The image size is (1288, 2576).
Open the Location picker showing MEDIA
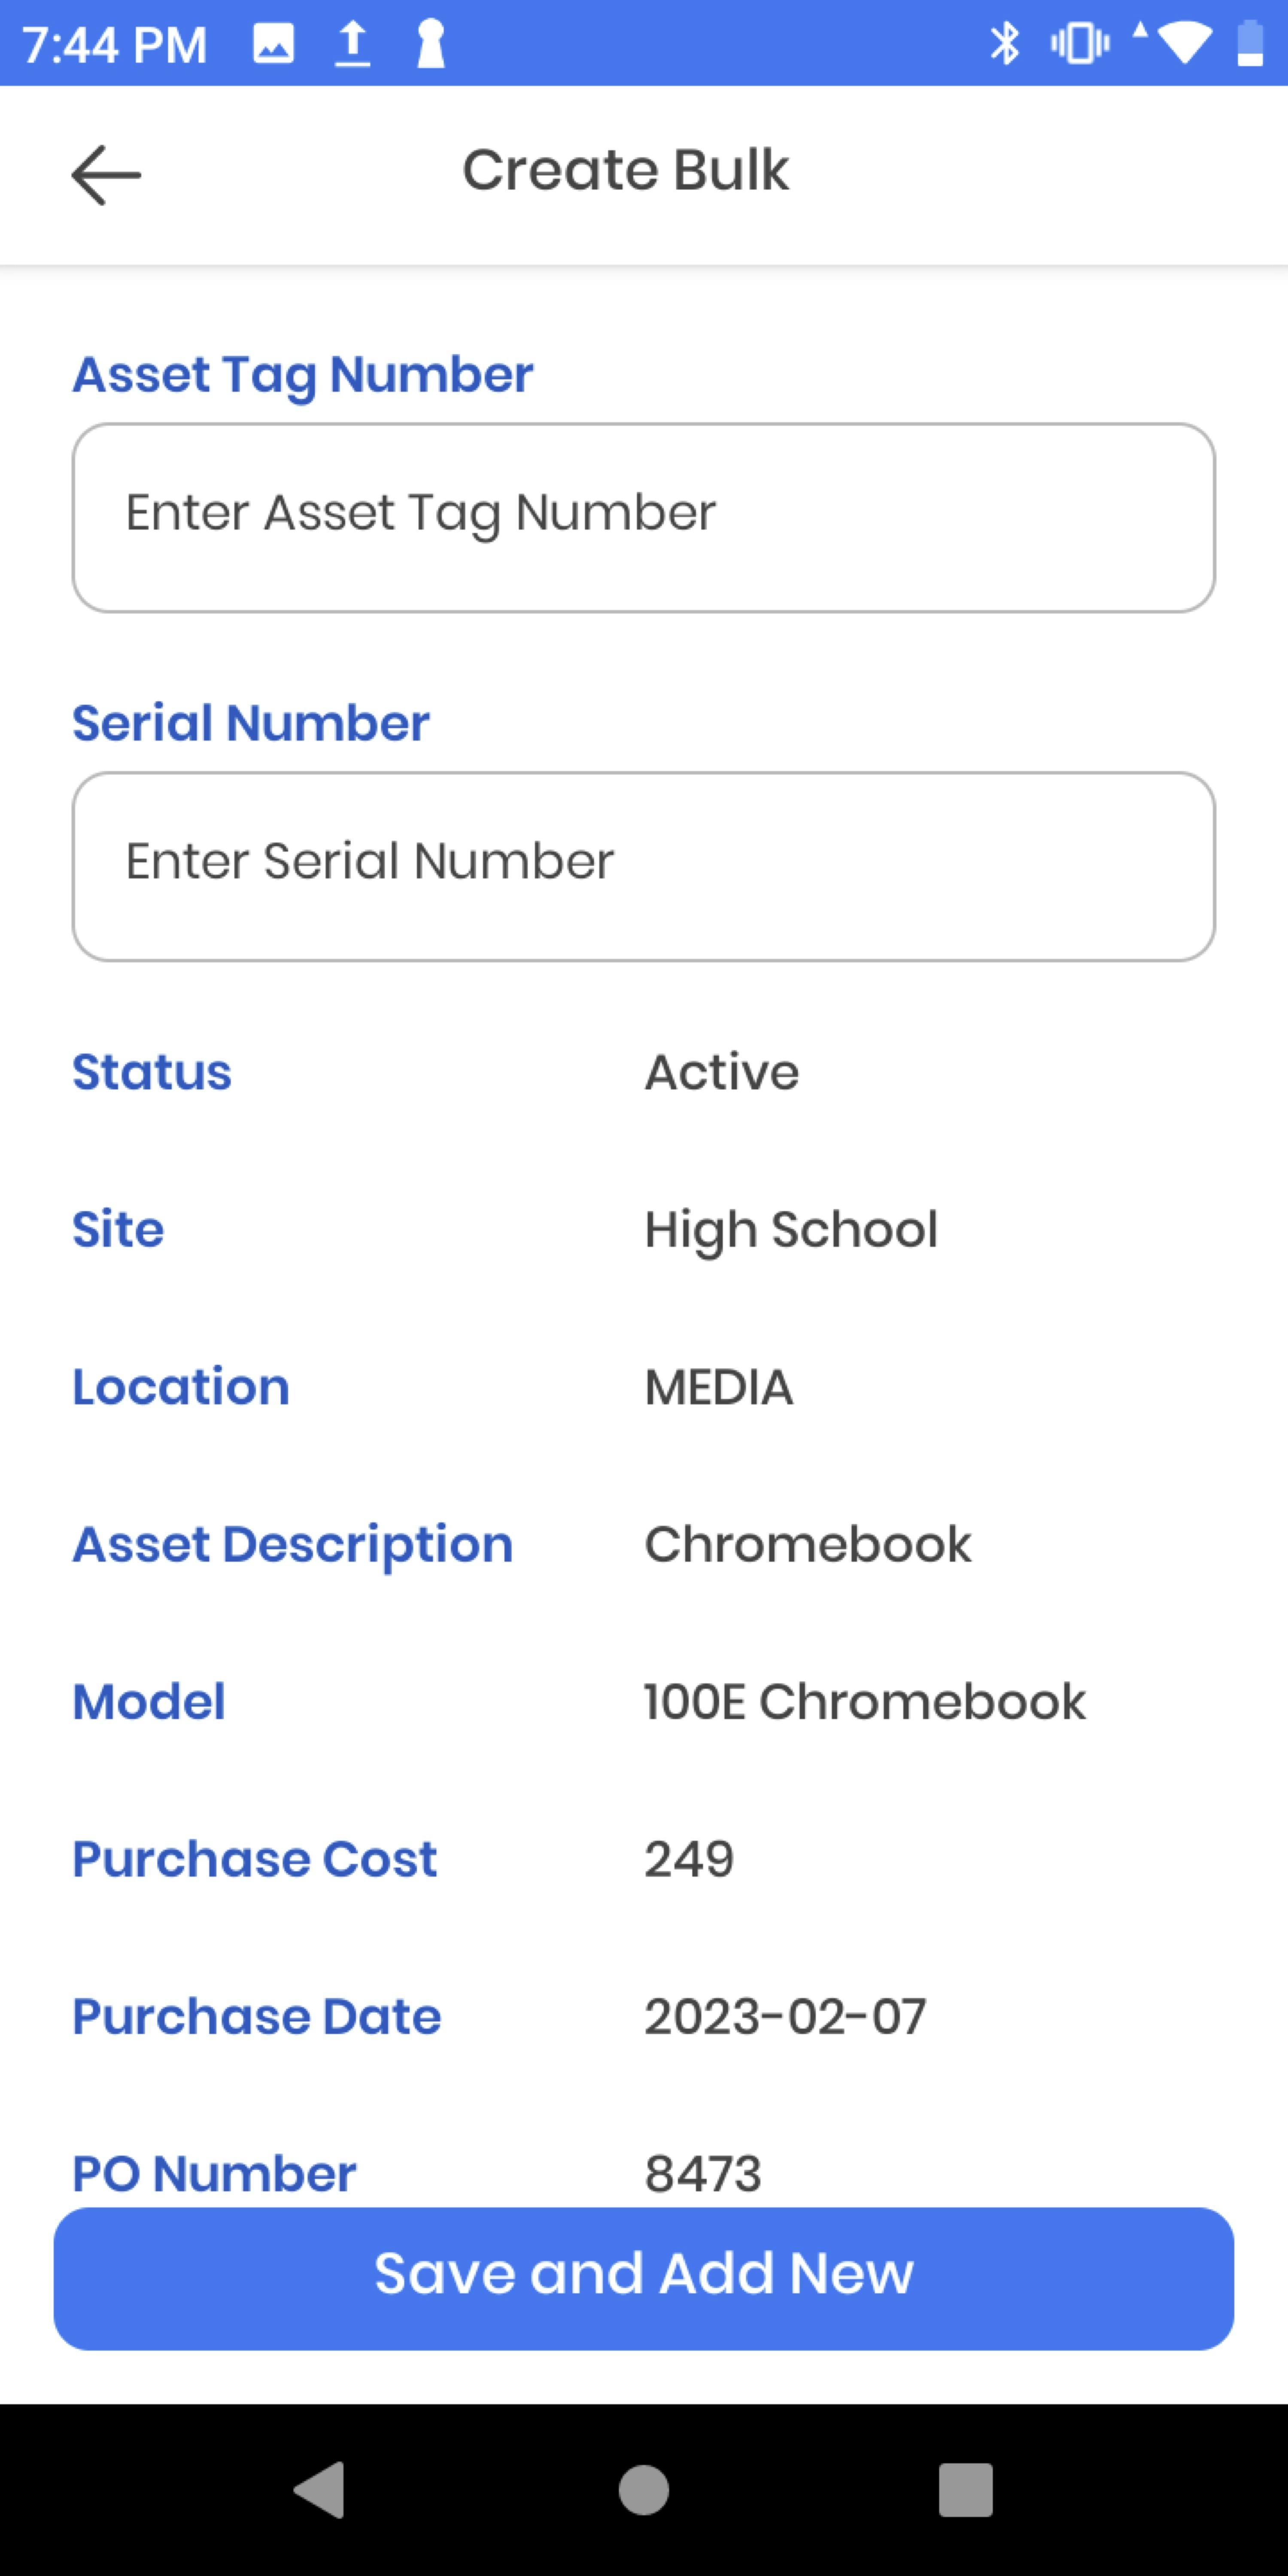click(718, 1386)
